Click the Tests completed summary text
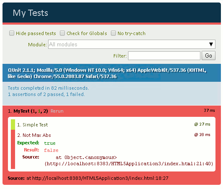 (49, 88)
